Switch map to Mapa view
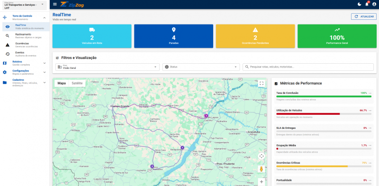This screenshot has width=379, height=186. 62,84
